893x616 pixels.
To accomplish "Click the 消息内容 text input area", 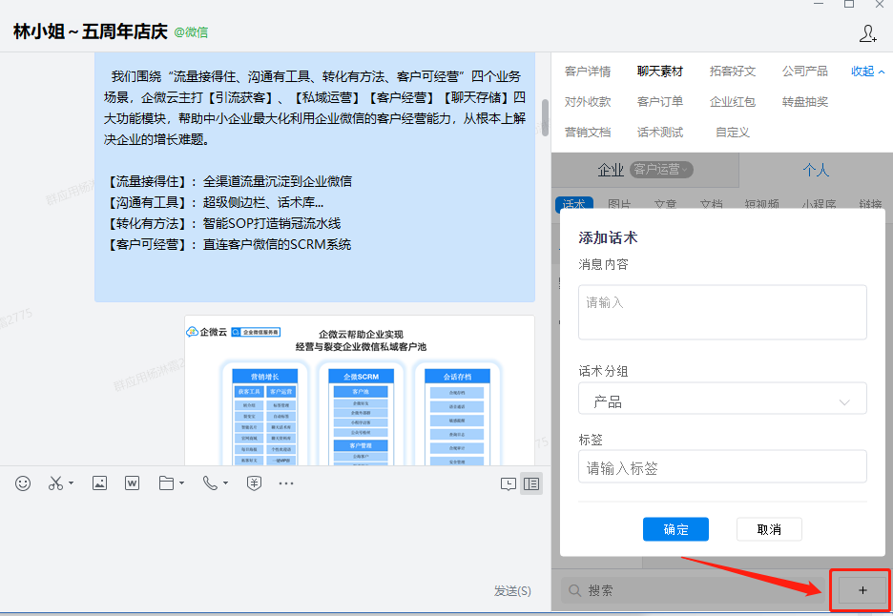I will point(722,312).
